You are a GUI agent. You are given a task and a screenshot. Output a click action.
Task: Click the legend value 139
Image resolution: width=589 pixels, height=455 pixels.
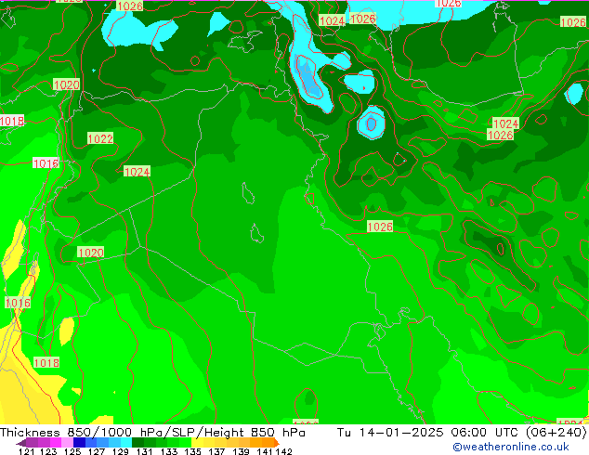(x=241, y=451)
